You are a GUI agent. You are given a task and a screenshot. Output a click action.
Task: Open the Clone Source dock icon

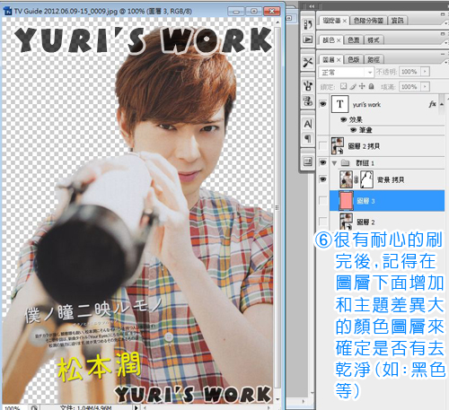coord(308,100)
